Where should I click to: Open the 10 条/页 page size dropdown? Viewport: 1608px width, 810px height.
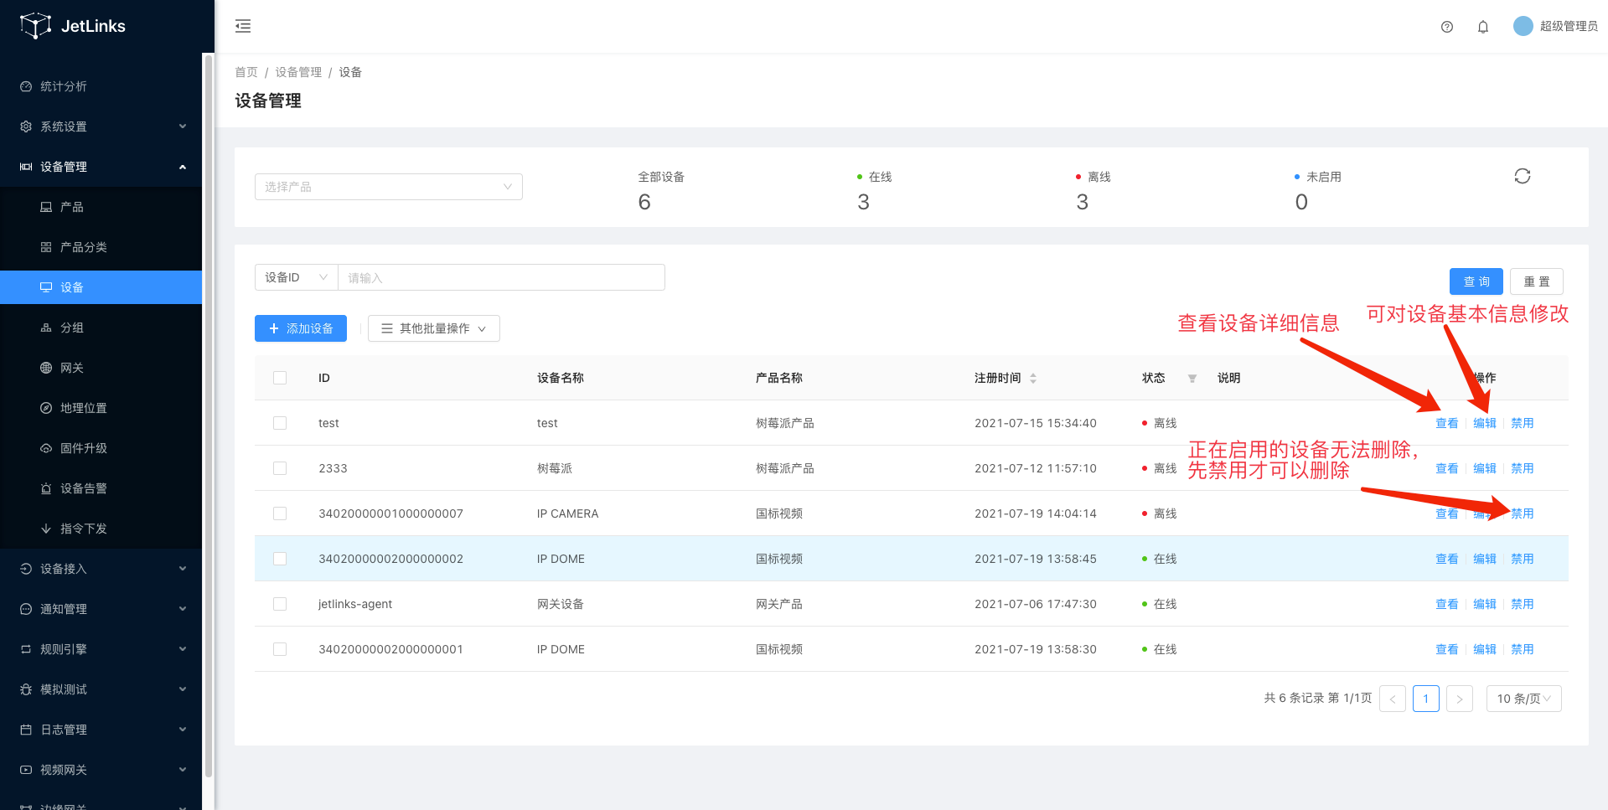pos(1523,699)
